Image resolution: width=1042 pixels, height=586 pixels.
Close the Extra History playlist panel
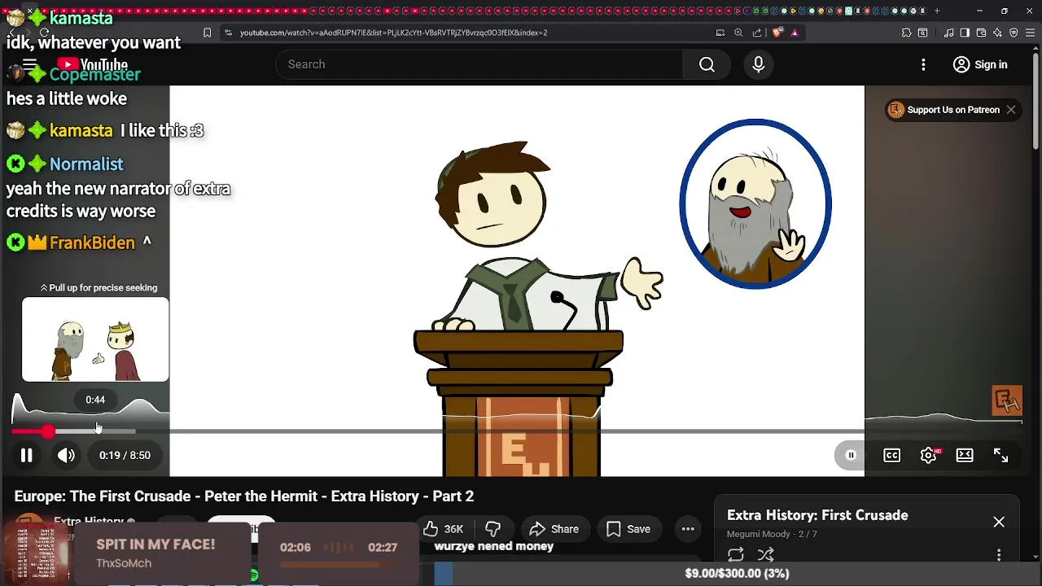click(999, 522)
